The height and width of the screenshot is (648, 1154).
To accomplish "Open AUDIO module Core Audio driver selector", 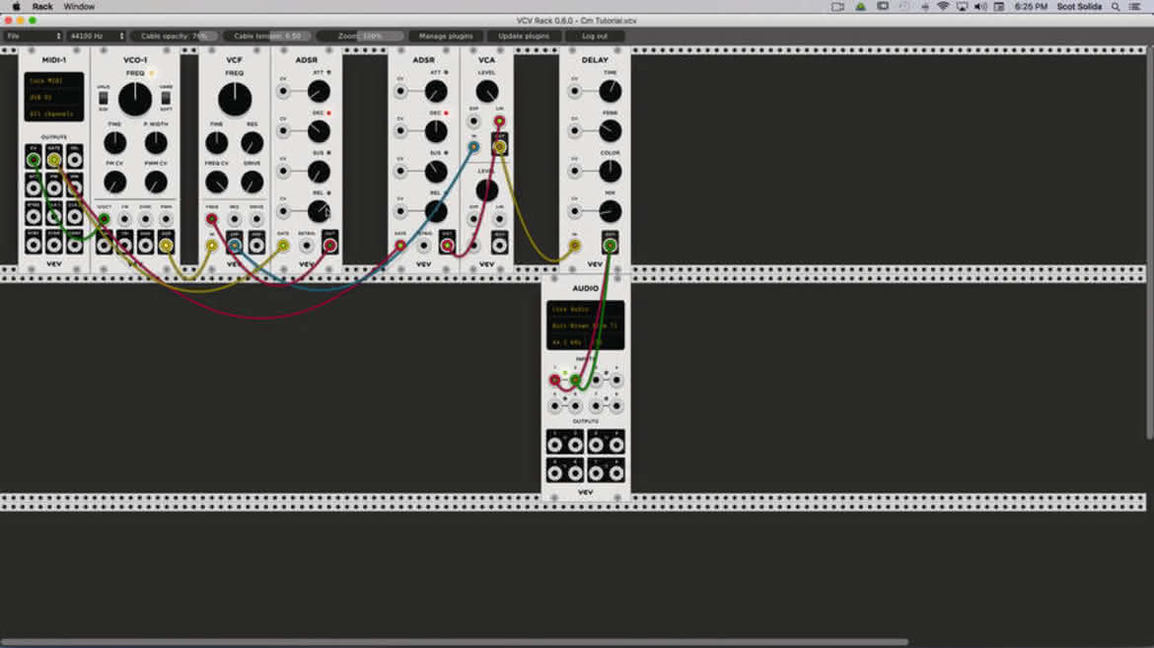I will pos(586,310).
